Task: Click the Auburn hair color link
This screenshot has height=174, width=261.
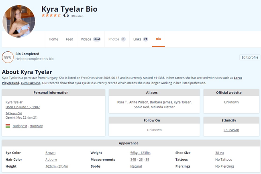Action: pyautogui.click(x=51, y=160)
